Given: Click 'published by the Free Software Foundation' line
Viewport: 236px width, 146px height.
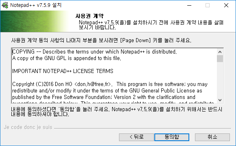Looking at the screenshot, I should tap(104, 97).
